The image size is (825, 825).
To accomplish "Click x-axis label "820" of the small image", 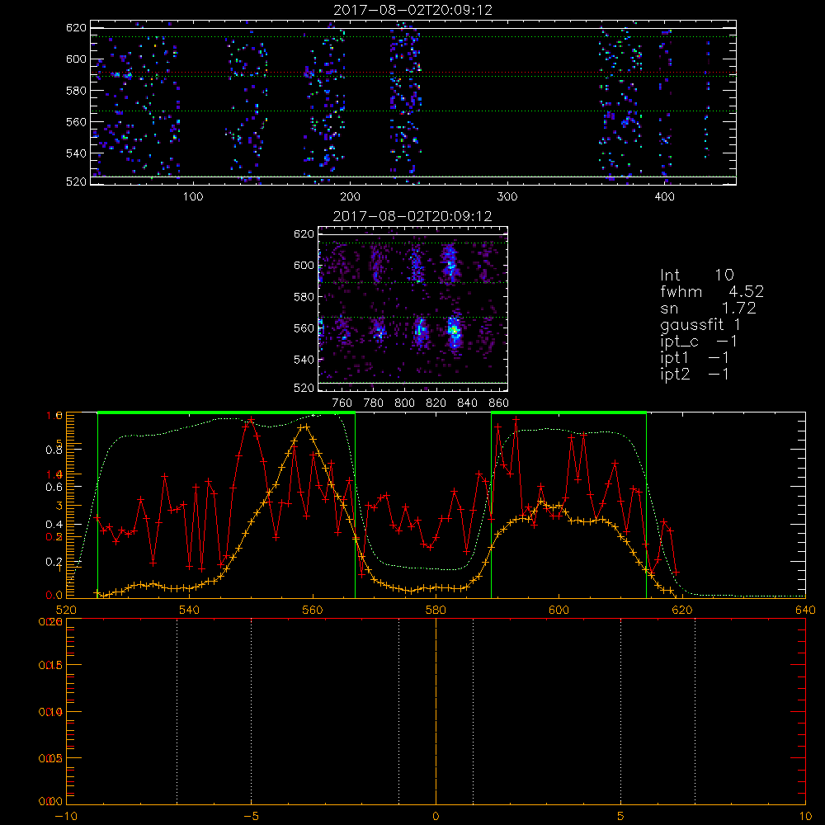I will tap(436, 403).
